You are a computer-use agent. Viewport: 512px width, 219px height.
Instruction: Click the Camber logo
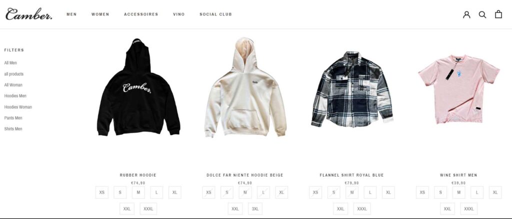click(28, 14)
